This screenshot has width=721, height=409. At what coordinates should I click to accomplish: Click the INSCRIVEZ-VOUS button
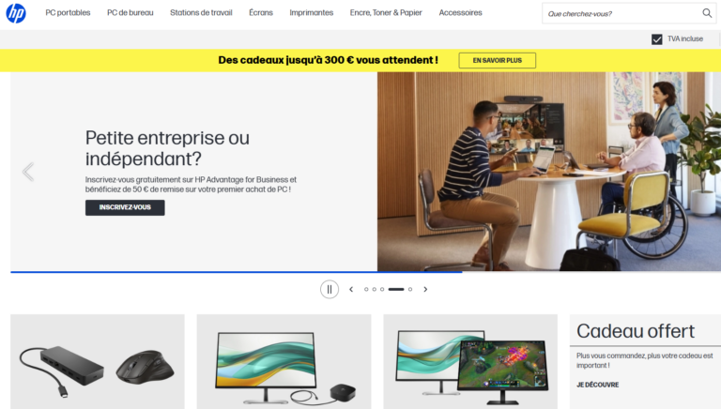point(125,207)
